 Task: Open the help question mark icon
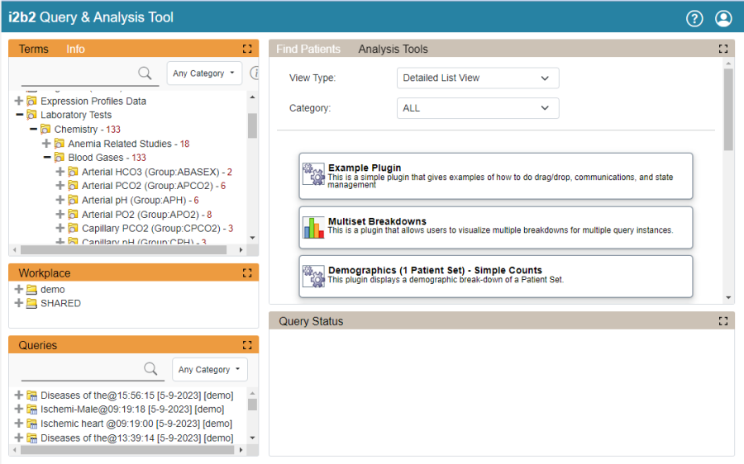pyautogui.click(x=694, y=18)
